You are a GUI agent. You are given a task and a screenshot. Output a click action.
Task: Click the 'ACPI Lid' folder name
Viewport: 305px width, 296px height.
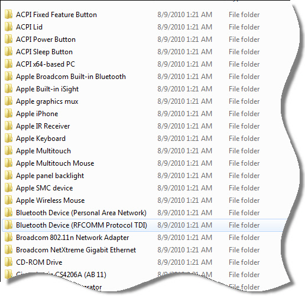point(29,27)
